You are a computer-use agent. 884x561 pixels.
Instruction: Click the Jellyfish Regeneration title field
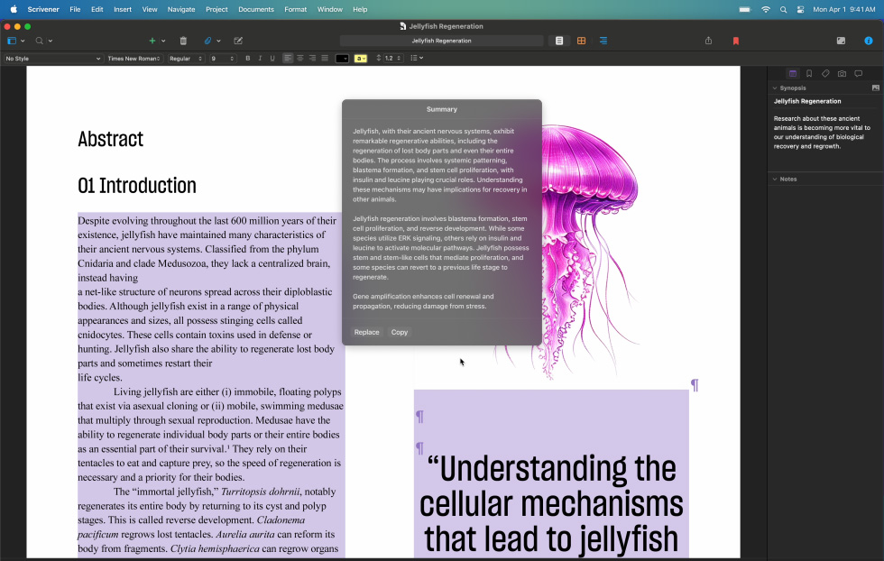441,41
